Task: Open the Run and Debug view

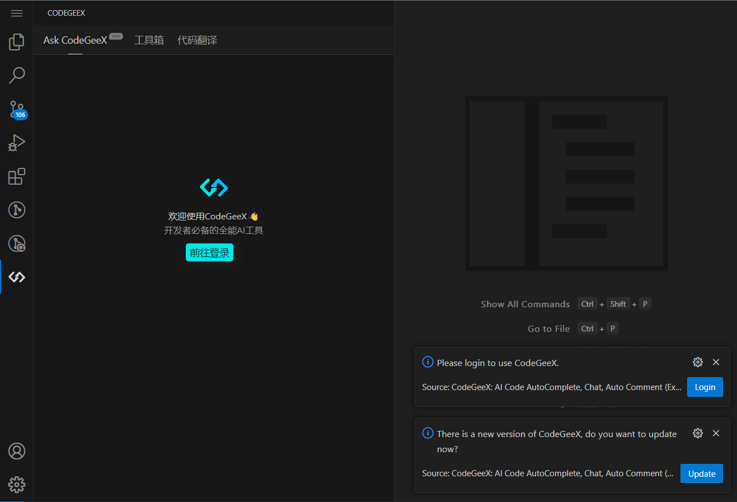Action: click(17, 143)
